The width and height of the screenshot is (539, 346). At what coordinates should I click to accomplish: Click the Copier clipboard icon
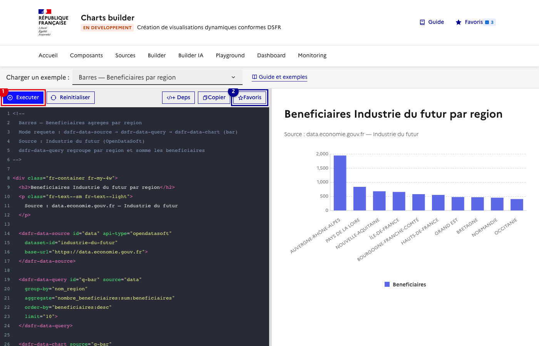(x=204, y=97)
